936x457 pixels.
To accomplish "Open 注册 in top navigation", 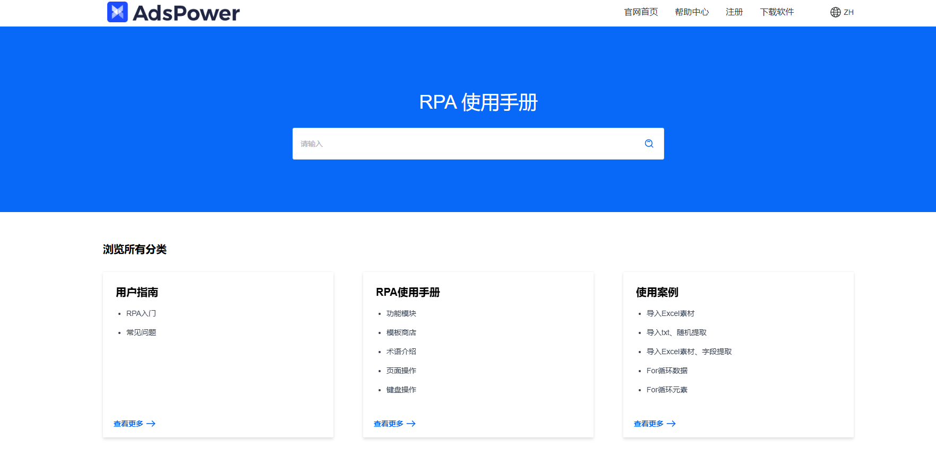I will tap(734, 12).
